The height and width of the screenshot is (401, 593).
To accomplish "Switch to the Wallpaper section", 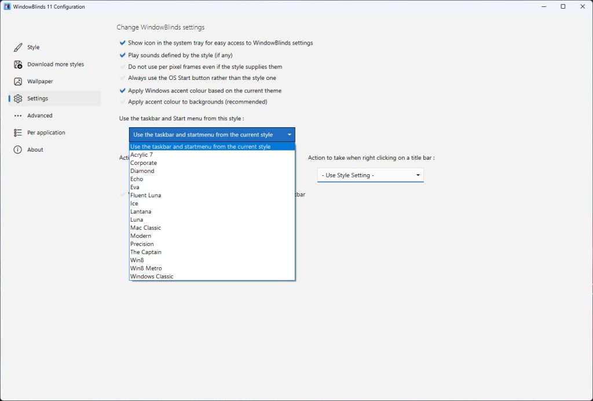I will (54, 81).
